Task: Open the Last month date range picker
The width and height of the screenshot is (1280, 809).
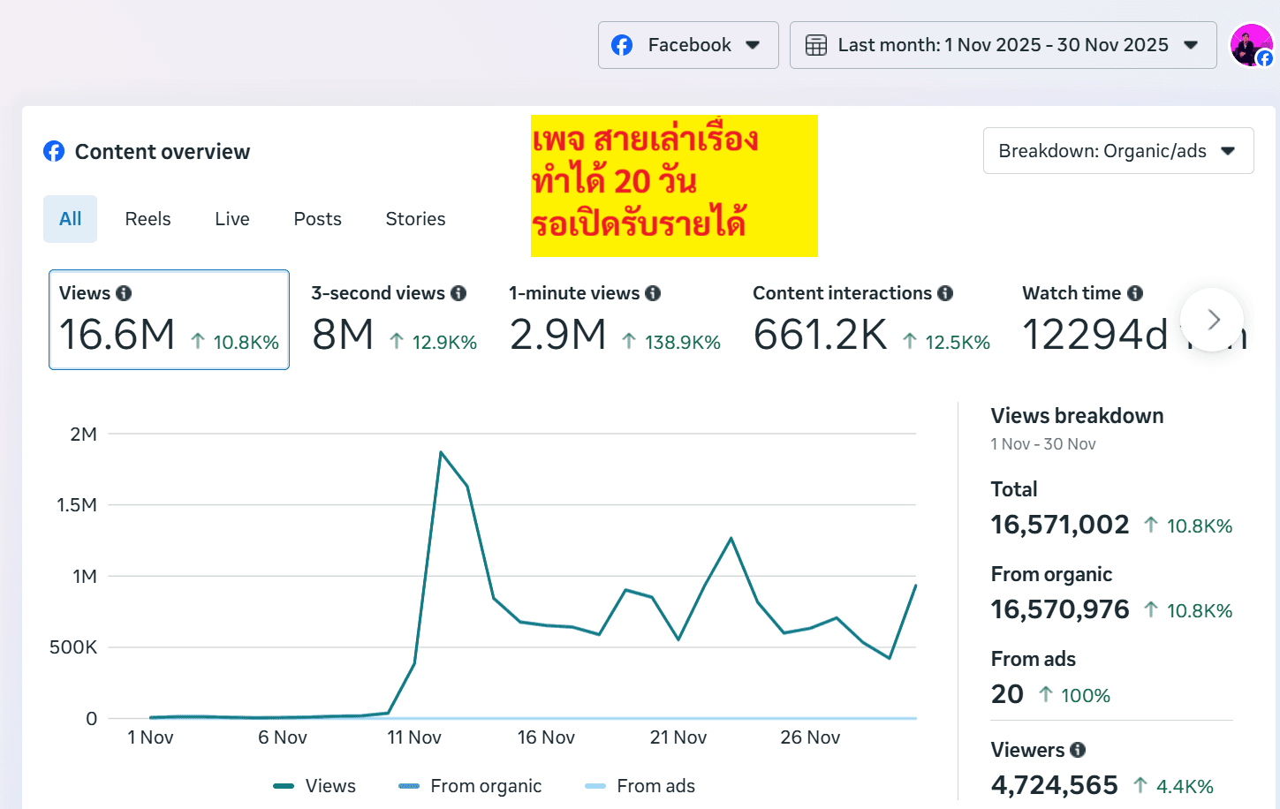Action: tap(1003, 45)
